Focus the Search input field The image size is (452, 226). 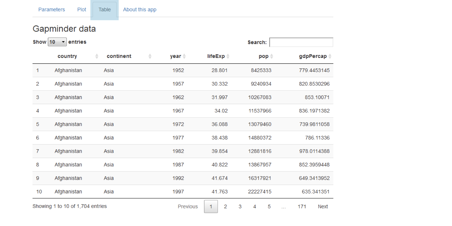pos(301,42)
